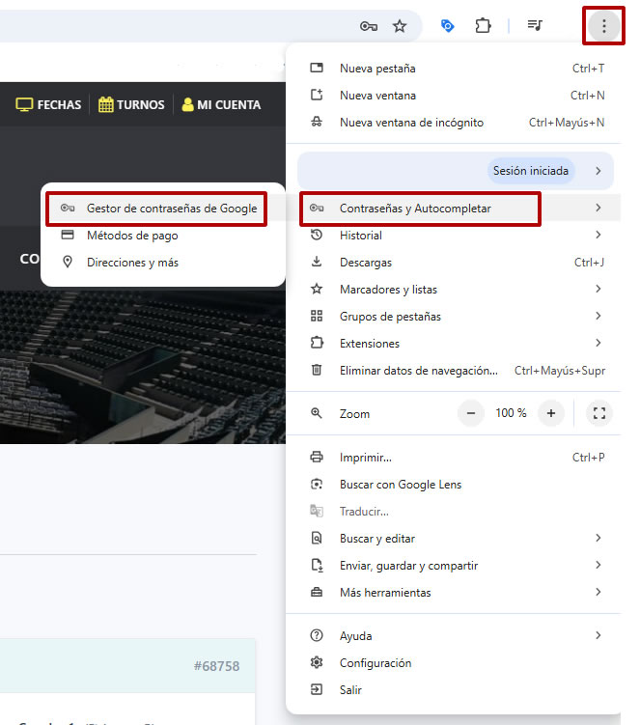The width and height of the screenshot is (640, 725).
Task: Open Configuración from the Chrome menu
Action: pyautogui.click(x=376, y=663)
